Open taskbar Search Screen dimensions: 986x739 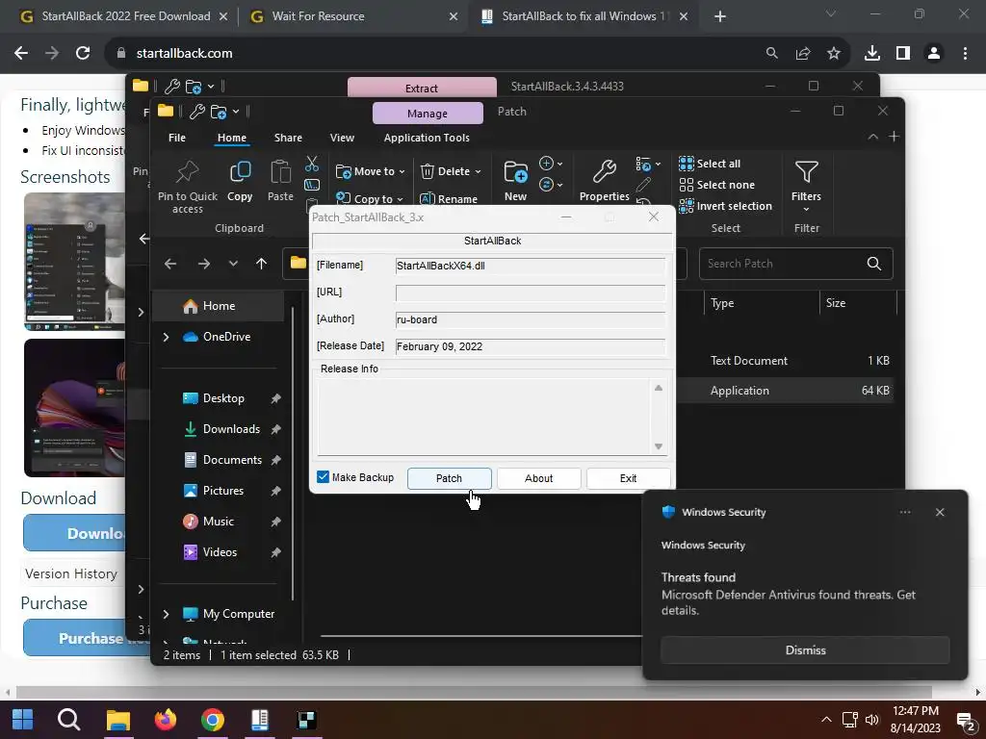[68, 720]
